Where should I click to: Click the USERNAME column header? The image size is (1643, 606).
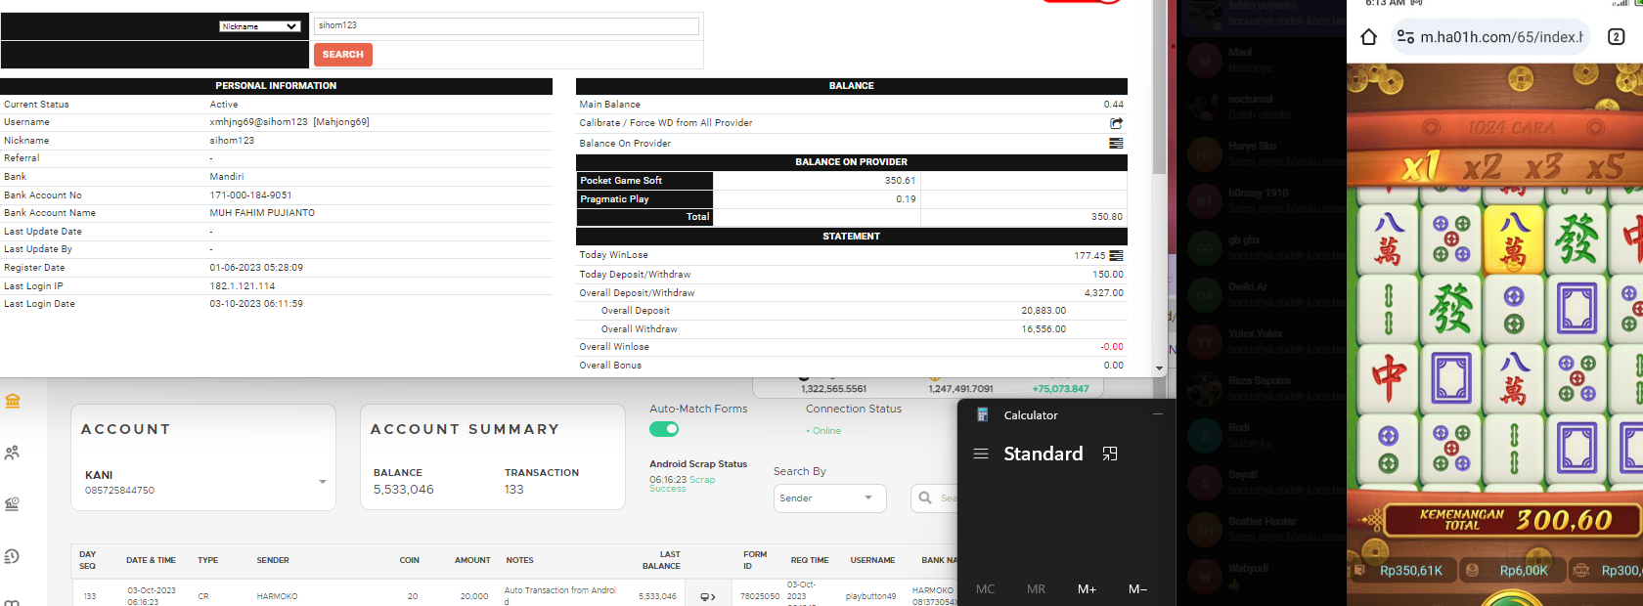tap(872, 560)
